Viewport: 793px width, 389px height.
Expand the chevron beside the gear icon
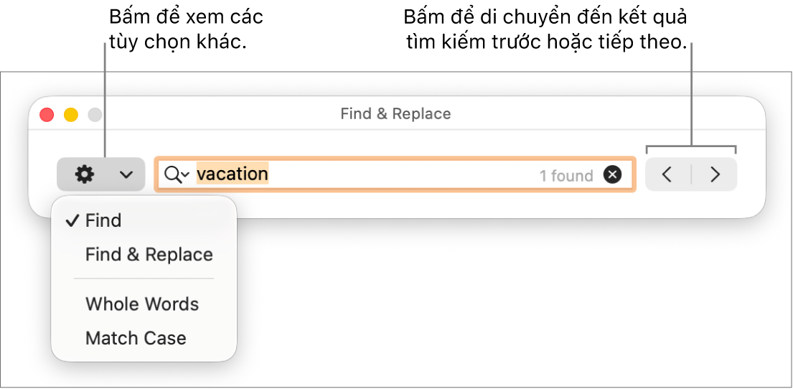[x=126, y=174]
